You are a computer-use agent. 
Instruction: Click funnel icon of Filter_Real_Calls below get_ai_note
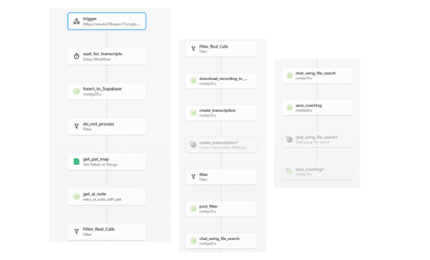click(77, 232)
